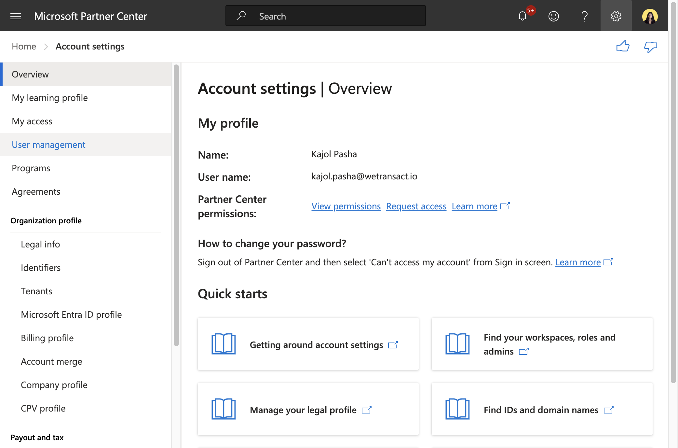Open the notifications bell

click(x=522, y=16)
